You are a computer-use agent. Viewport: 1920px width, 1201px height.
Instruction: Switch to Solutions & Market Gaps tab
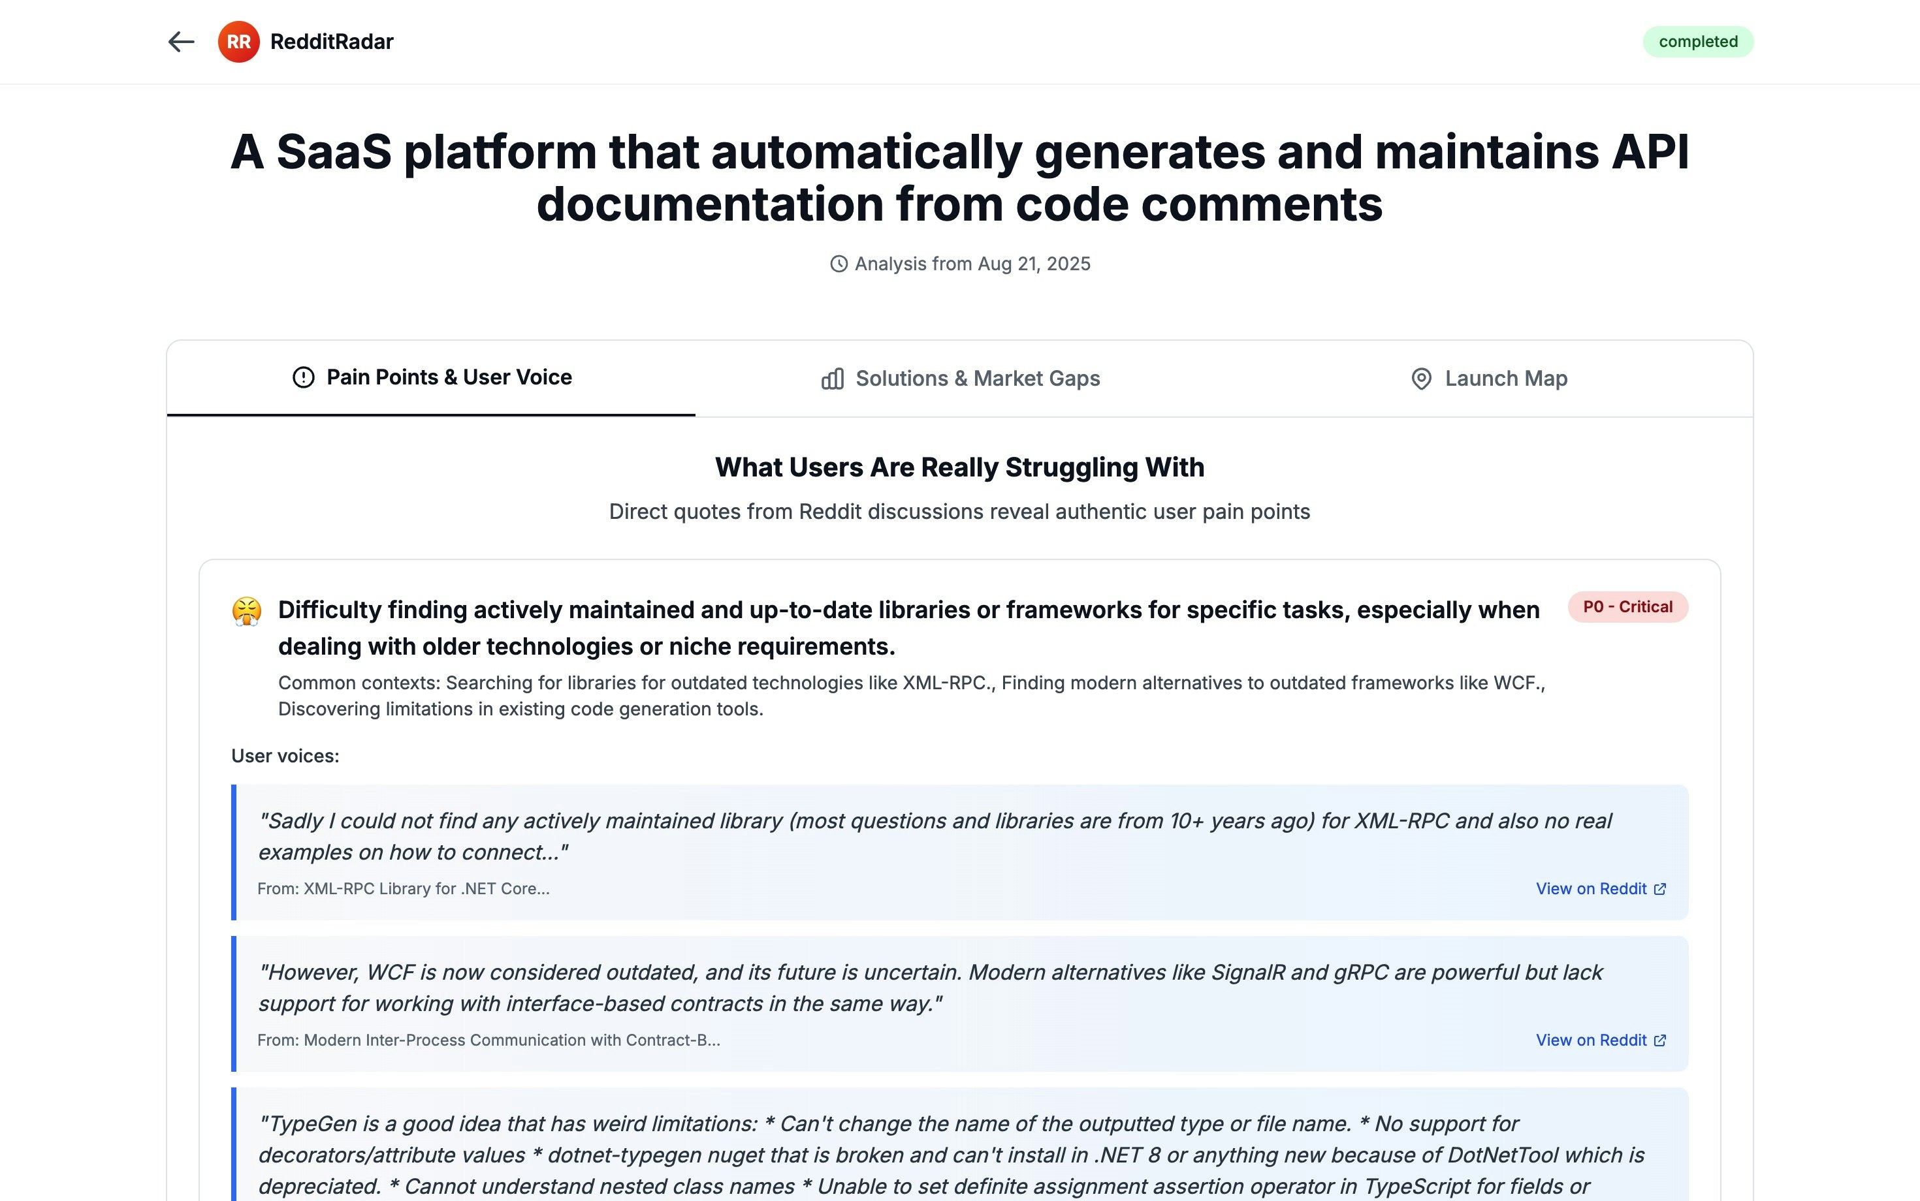[960, 379]
